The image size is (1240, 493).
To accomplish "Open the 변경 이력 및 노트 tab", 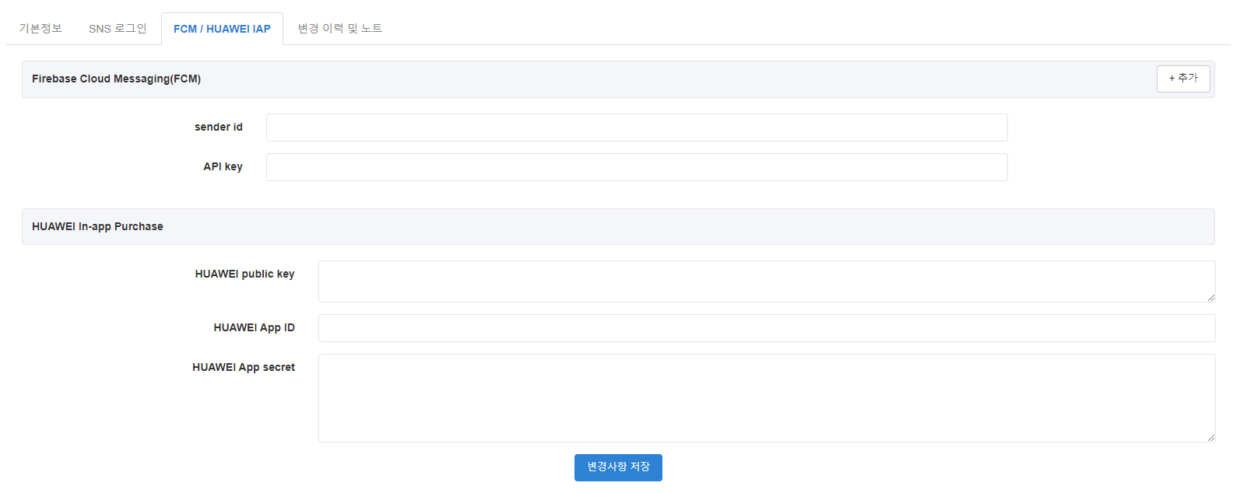I will pyautogui.click(x=340, y=29).
